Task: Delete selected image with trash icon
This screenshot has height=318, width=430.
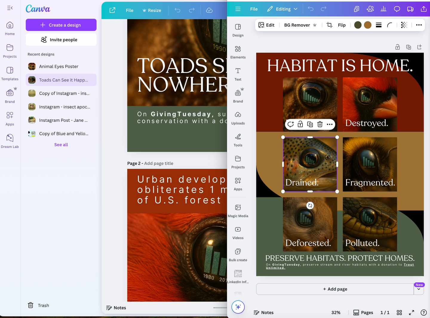Action: (320, 124)
